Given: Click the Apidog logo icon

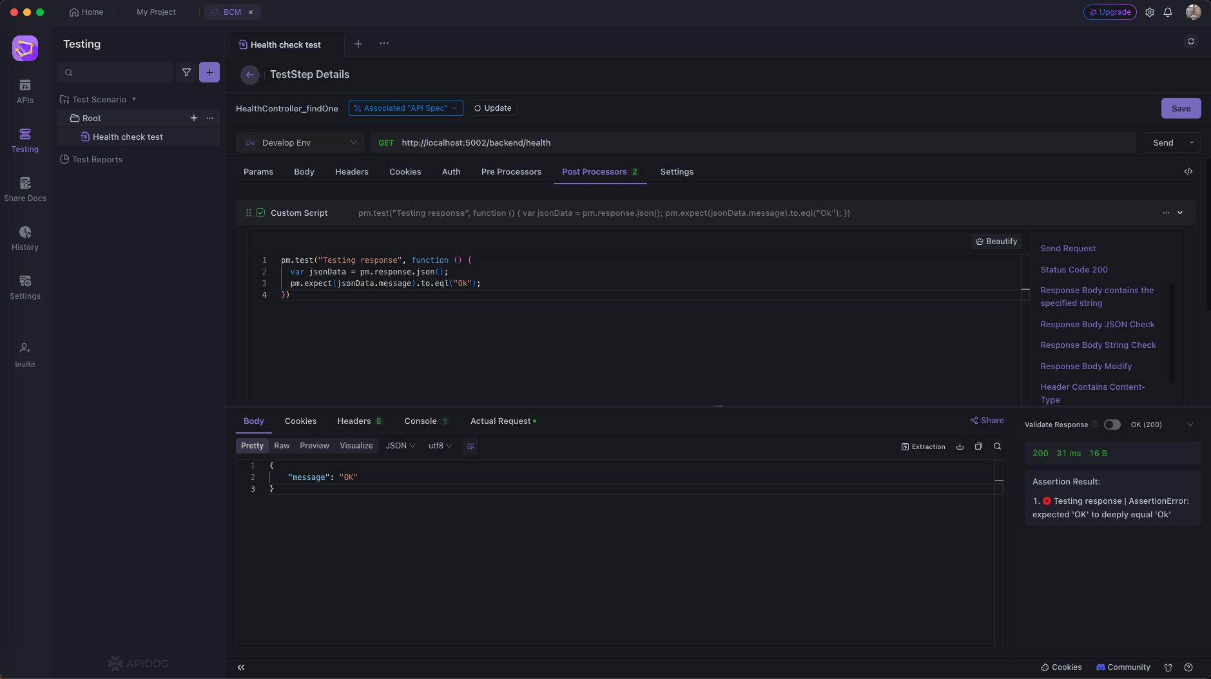Looking at the screenshot, I should point(25,48).
